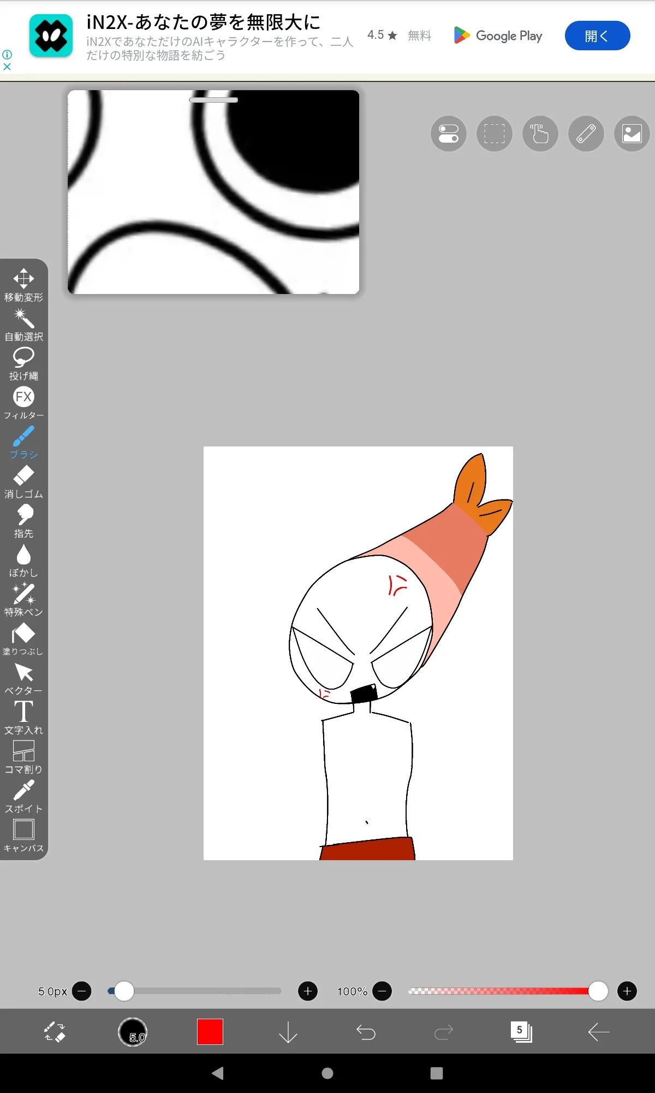Image resolution: width=655 pixels, height=1093 pixels.
Task: Click the zoomed canvas preview window
Action: tap(213, 192)
